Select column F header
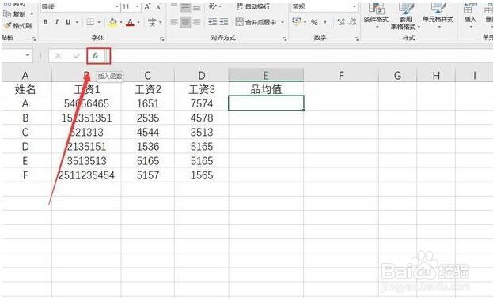Viewport: 497px width, 304px height. pyautogui.click(x=341, y=76)
